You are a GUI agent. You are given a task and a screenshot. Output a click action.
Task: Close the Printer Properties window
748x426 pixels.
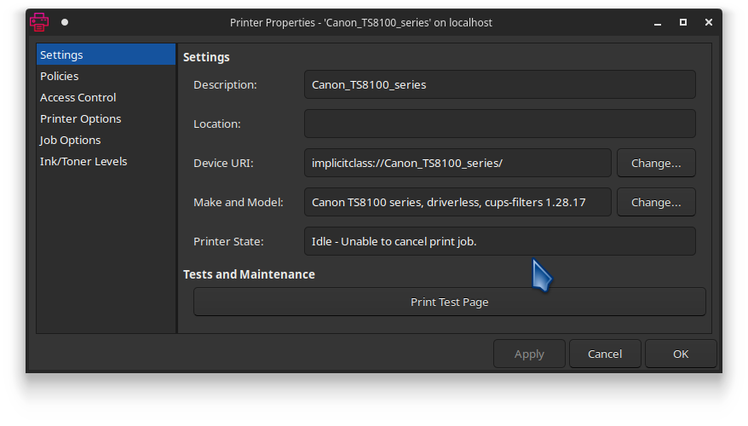709,22
